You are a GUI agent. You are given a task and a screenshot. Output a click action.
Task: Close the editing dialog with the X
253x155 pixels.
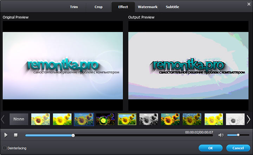(x=249, y=4)
